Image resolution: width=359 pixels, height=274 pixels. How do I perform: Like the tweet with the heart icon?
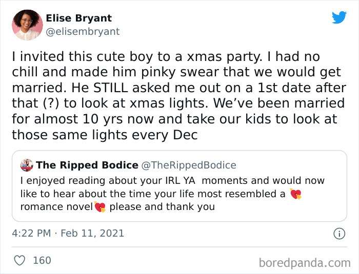[x=19, y=260]
